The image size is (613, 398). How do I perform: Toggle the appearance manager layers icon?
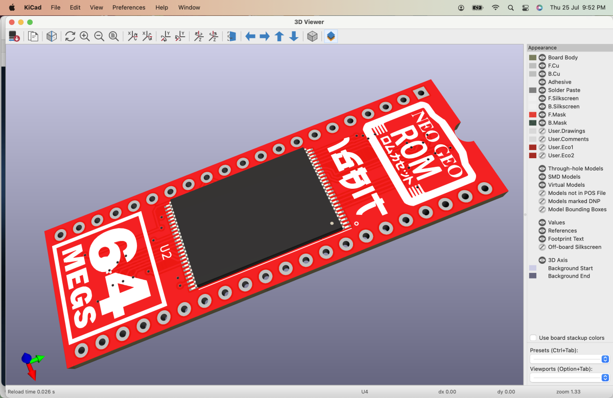click(x=331, y=36)
